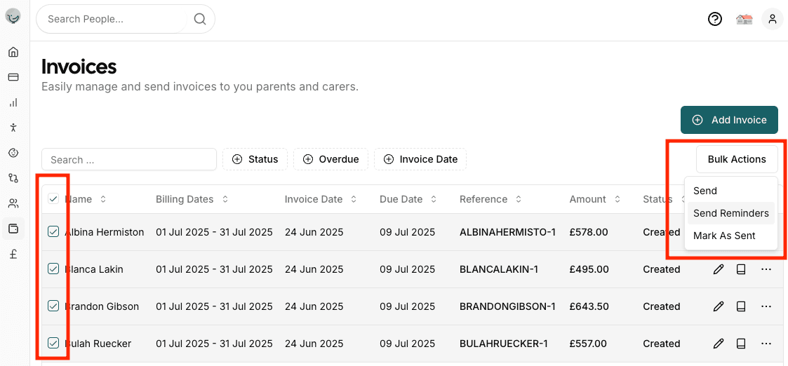
Task: Click the help question mark icon
Action: (714, 20)
